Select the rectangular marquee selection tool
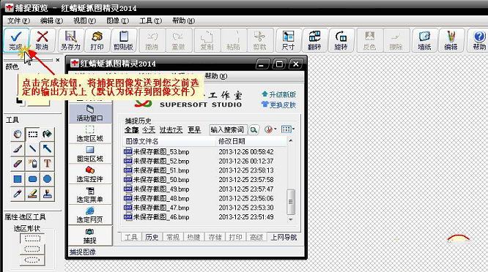This screenshot has height=272, width=488. click(x=32, y=134)
